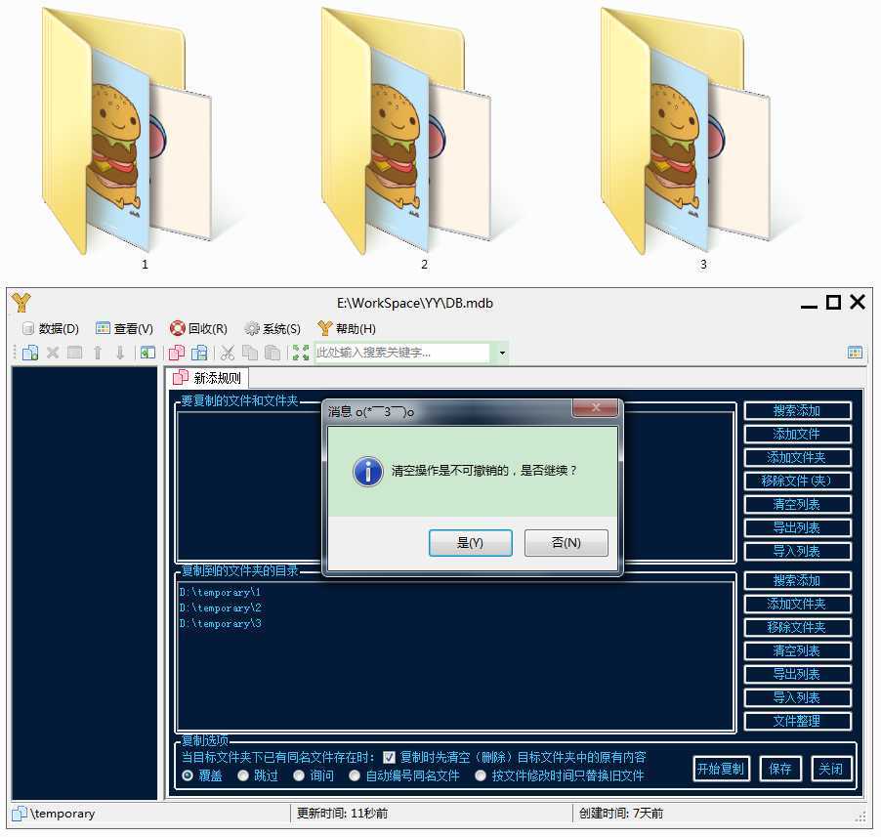Click the pink copy rule toolbar icon
Viewport: 881px width, 837px height.
coord(177,353)
